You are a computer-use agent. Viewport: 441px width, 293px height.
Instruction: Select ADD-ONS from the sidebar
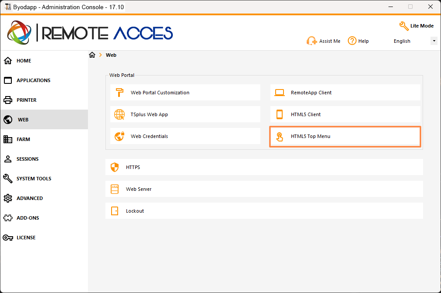coord(28,218)
